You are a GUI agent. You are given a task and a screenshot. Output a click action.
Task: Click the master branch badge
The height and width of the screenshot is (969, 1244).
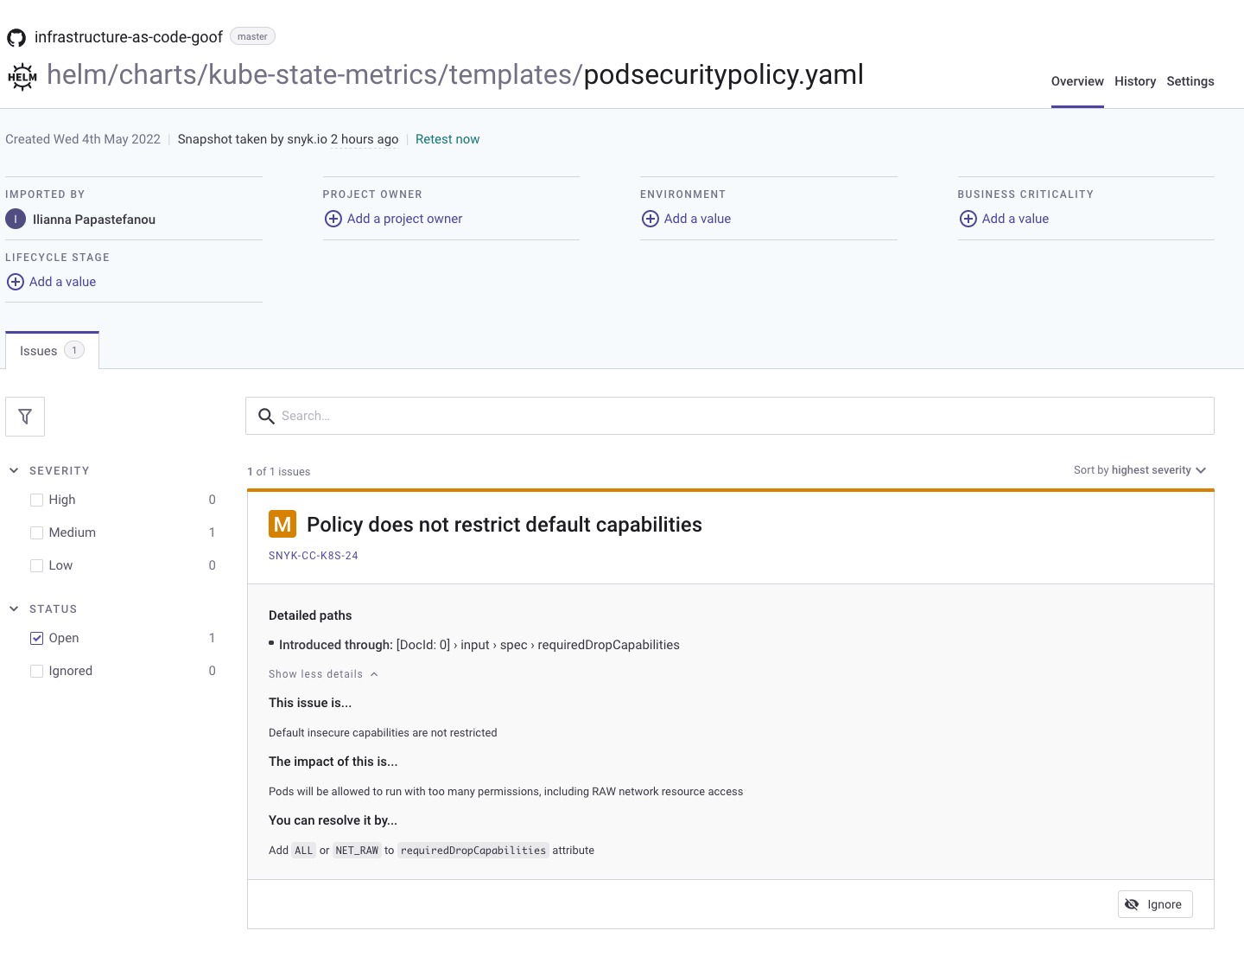point(252,36)
